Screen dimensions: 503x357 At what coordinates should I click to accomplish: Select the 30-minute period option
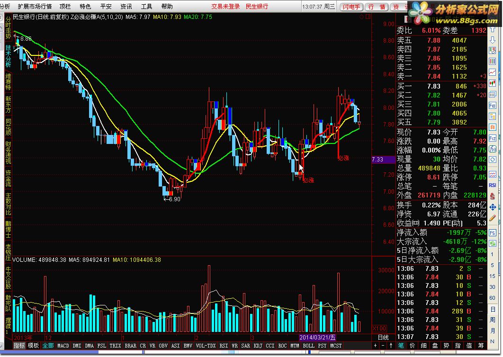point(492,287)
